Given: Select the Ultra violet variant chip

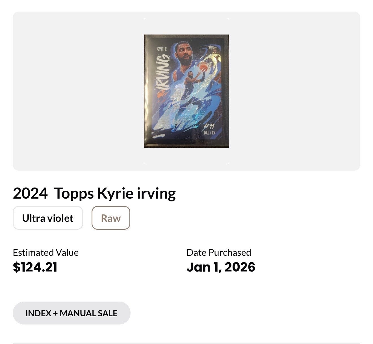Looking at the screenshot, I should [48, 218].
